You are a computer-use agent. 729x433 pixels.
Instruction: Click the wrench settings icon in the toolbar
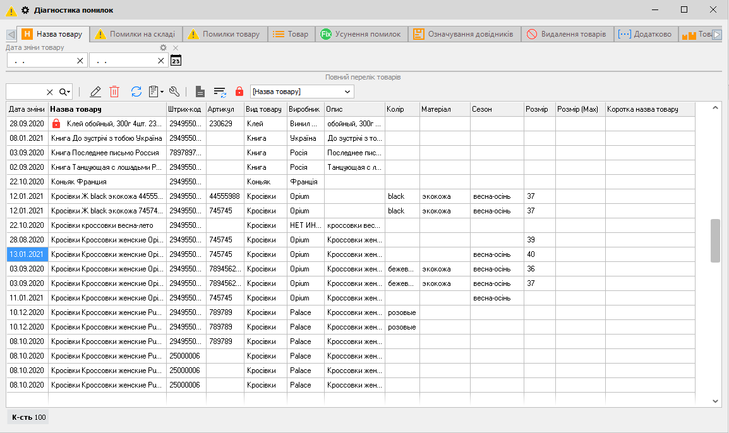point(174,92)
